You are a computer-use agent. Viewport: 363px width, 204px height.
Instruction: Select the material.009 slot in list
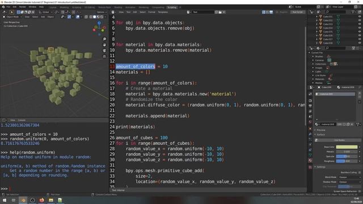335,94
